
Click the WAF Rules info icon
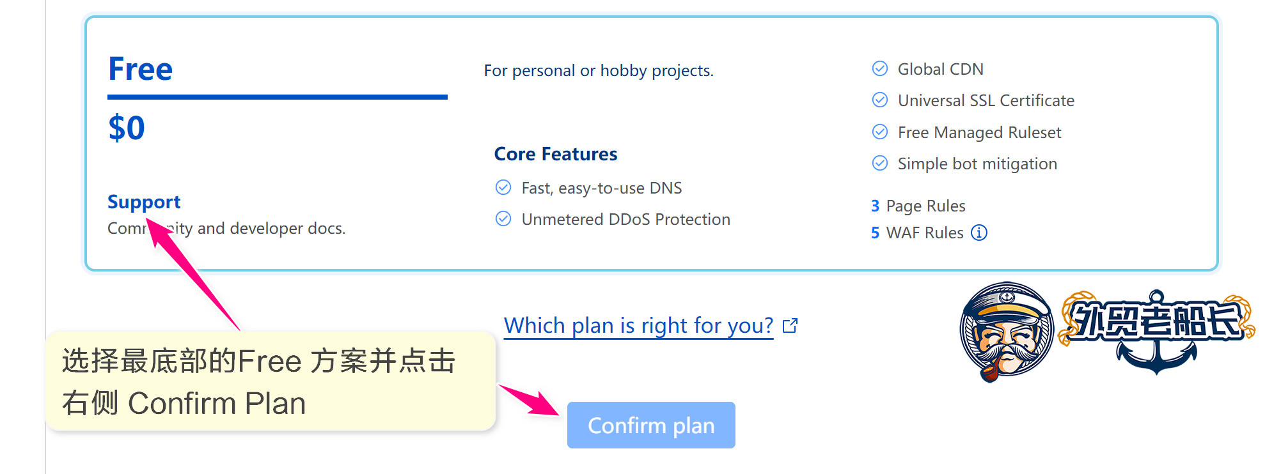(x=978, y=233)
